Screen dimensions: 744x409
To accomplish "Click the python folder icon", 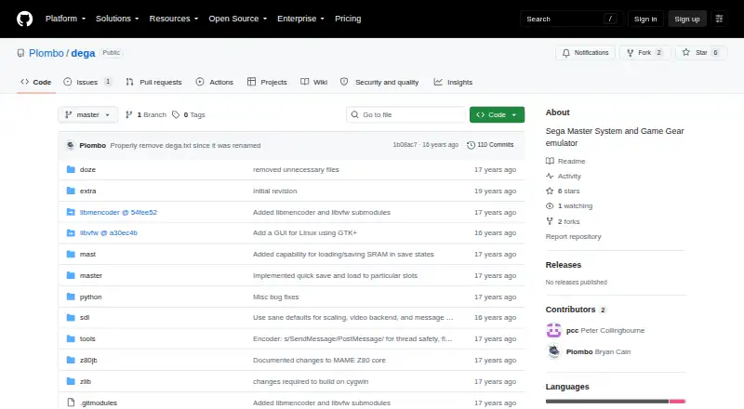I will pos(71,297).
